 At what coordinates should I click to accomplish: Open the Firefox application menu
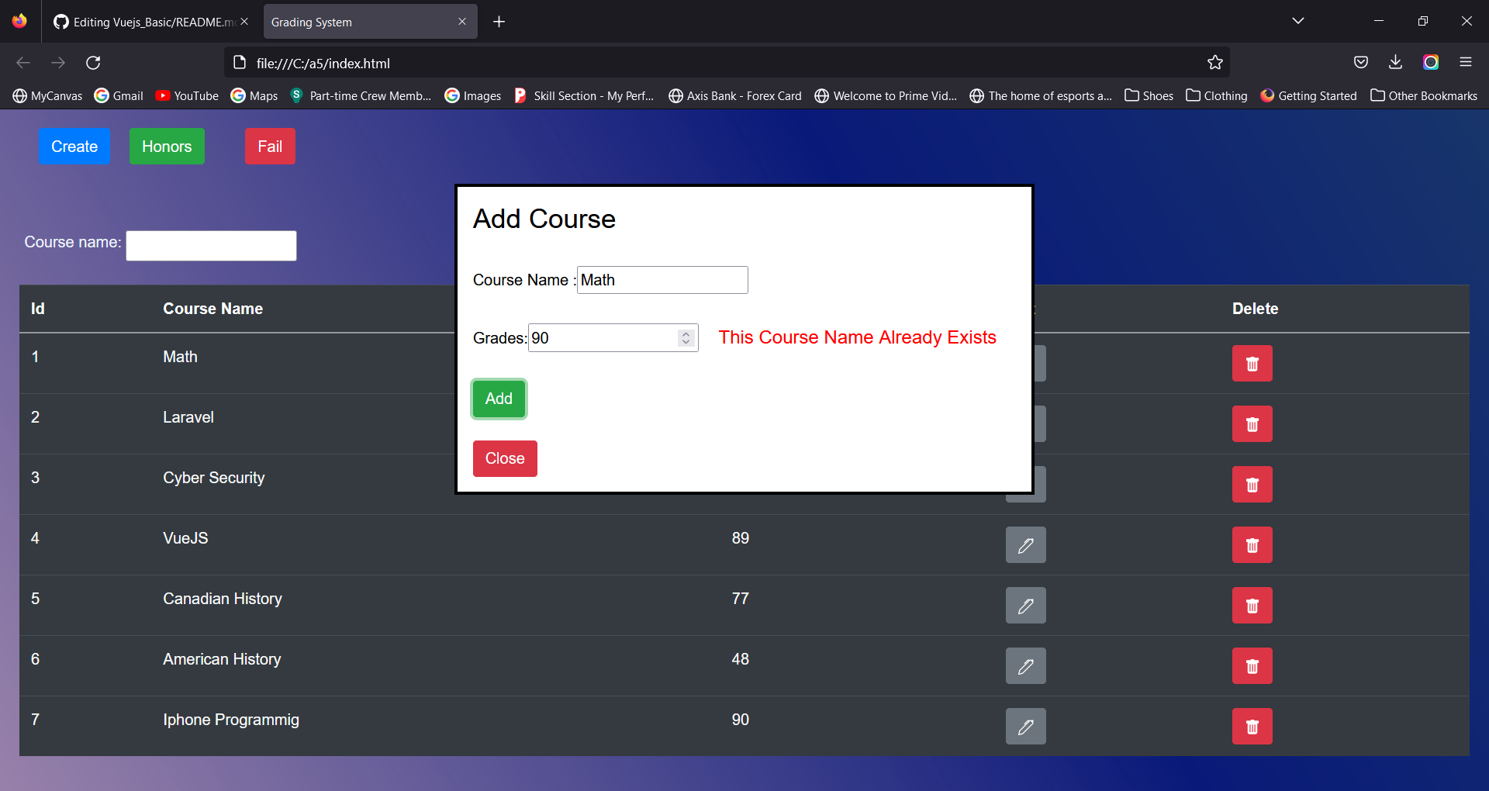pyautogui.click(x=1467, y=63)
